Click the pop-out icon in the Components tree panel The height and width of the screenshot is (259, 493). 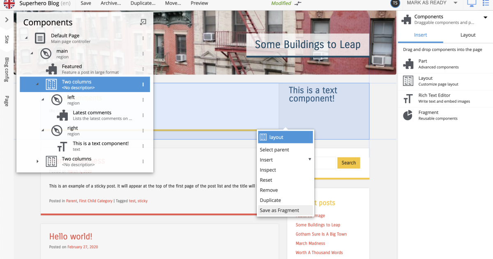coord(143,22)
